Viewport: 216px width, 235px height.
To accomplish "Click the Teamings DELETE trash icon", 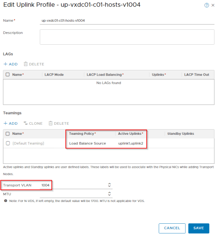I will pyautogui.click(x=50, y=123).
